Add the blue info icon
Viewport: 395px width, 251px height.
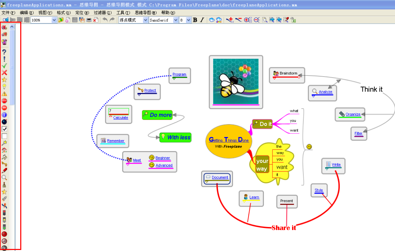pos(4,115)
